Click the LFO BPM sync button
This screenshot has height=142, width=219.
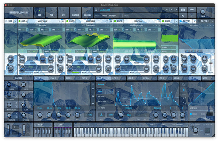coord(111,115)
